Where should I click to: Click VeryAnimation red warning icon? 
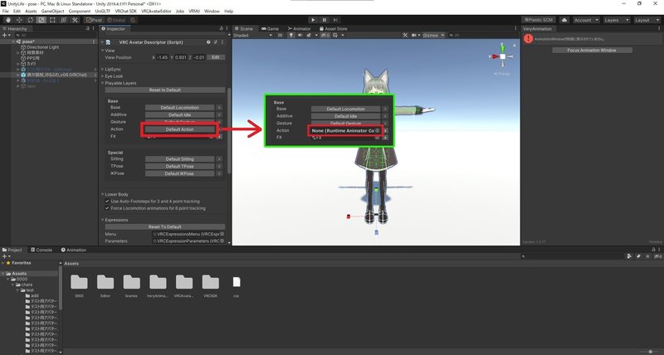pyautogui.click(x=528, y=38)
